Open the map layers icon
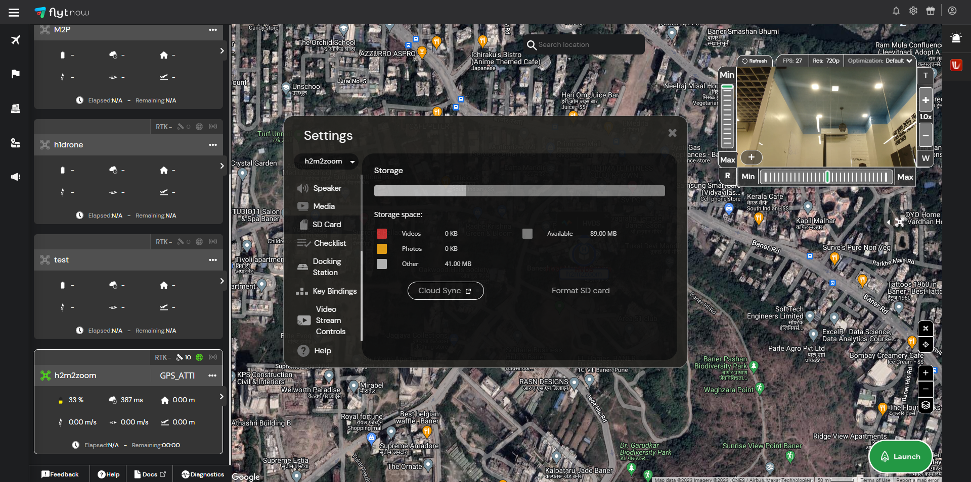 click(x=925, y=405)
